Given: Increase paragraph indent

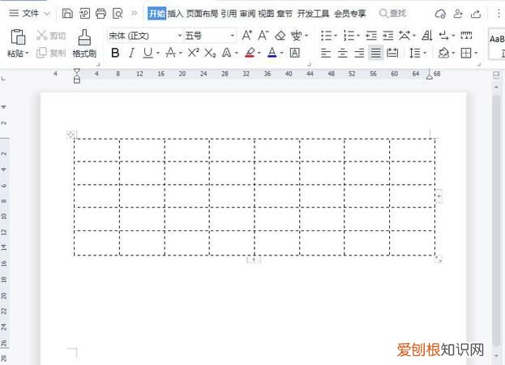Looking at the screenshot, I should tap(388, 36).
